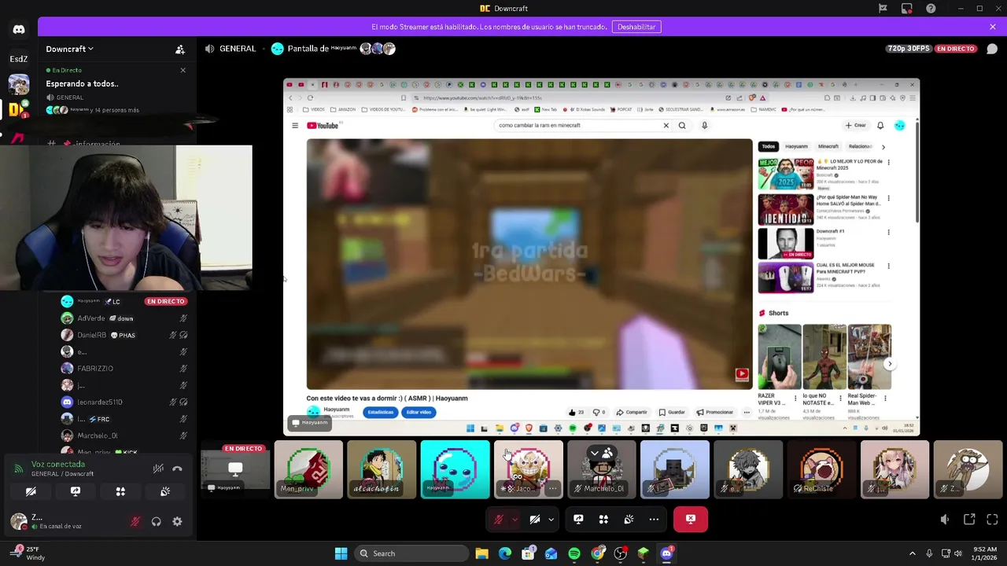Leave the call with the red button
Viewport: 1007px width, 566px height.
(691, 519)
